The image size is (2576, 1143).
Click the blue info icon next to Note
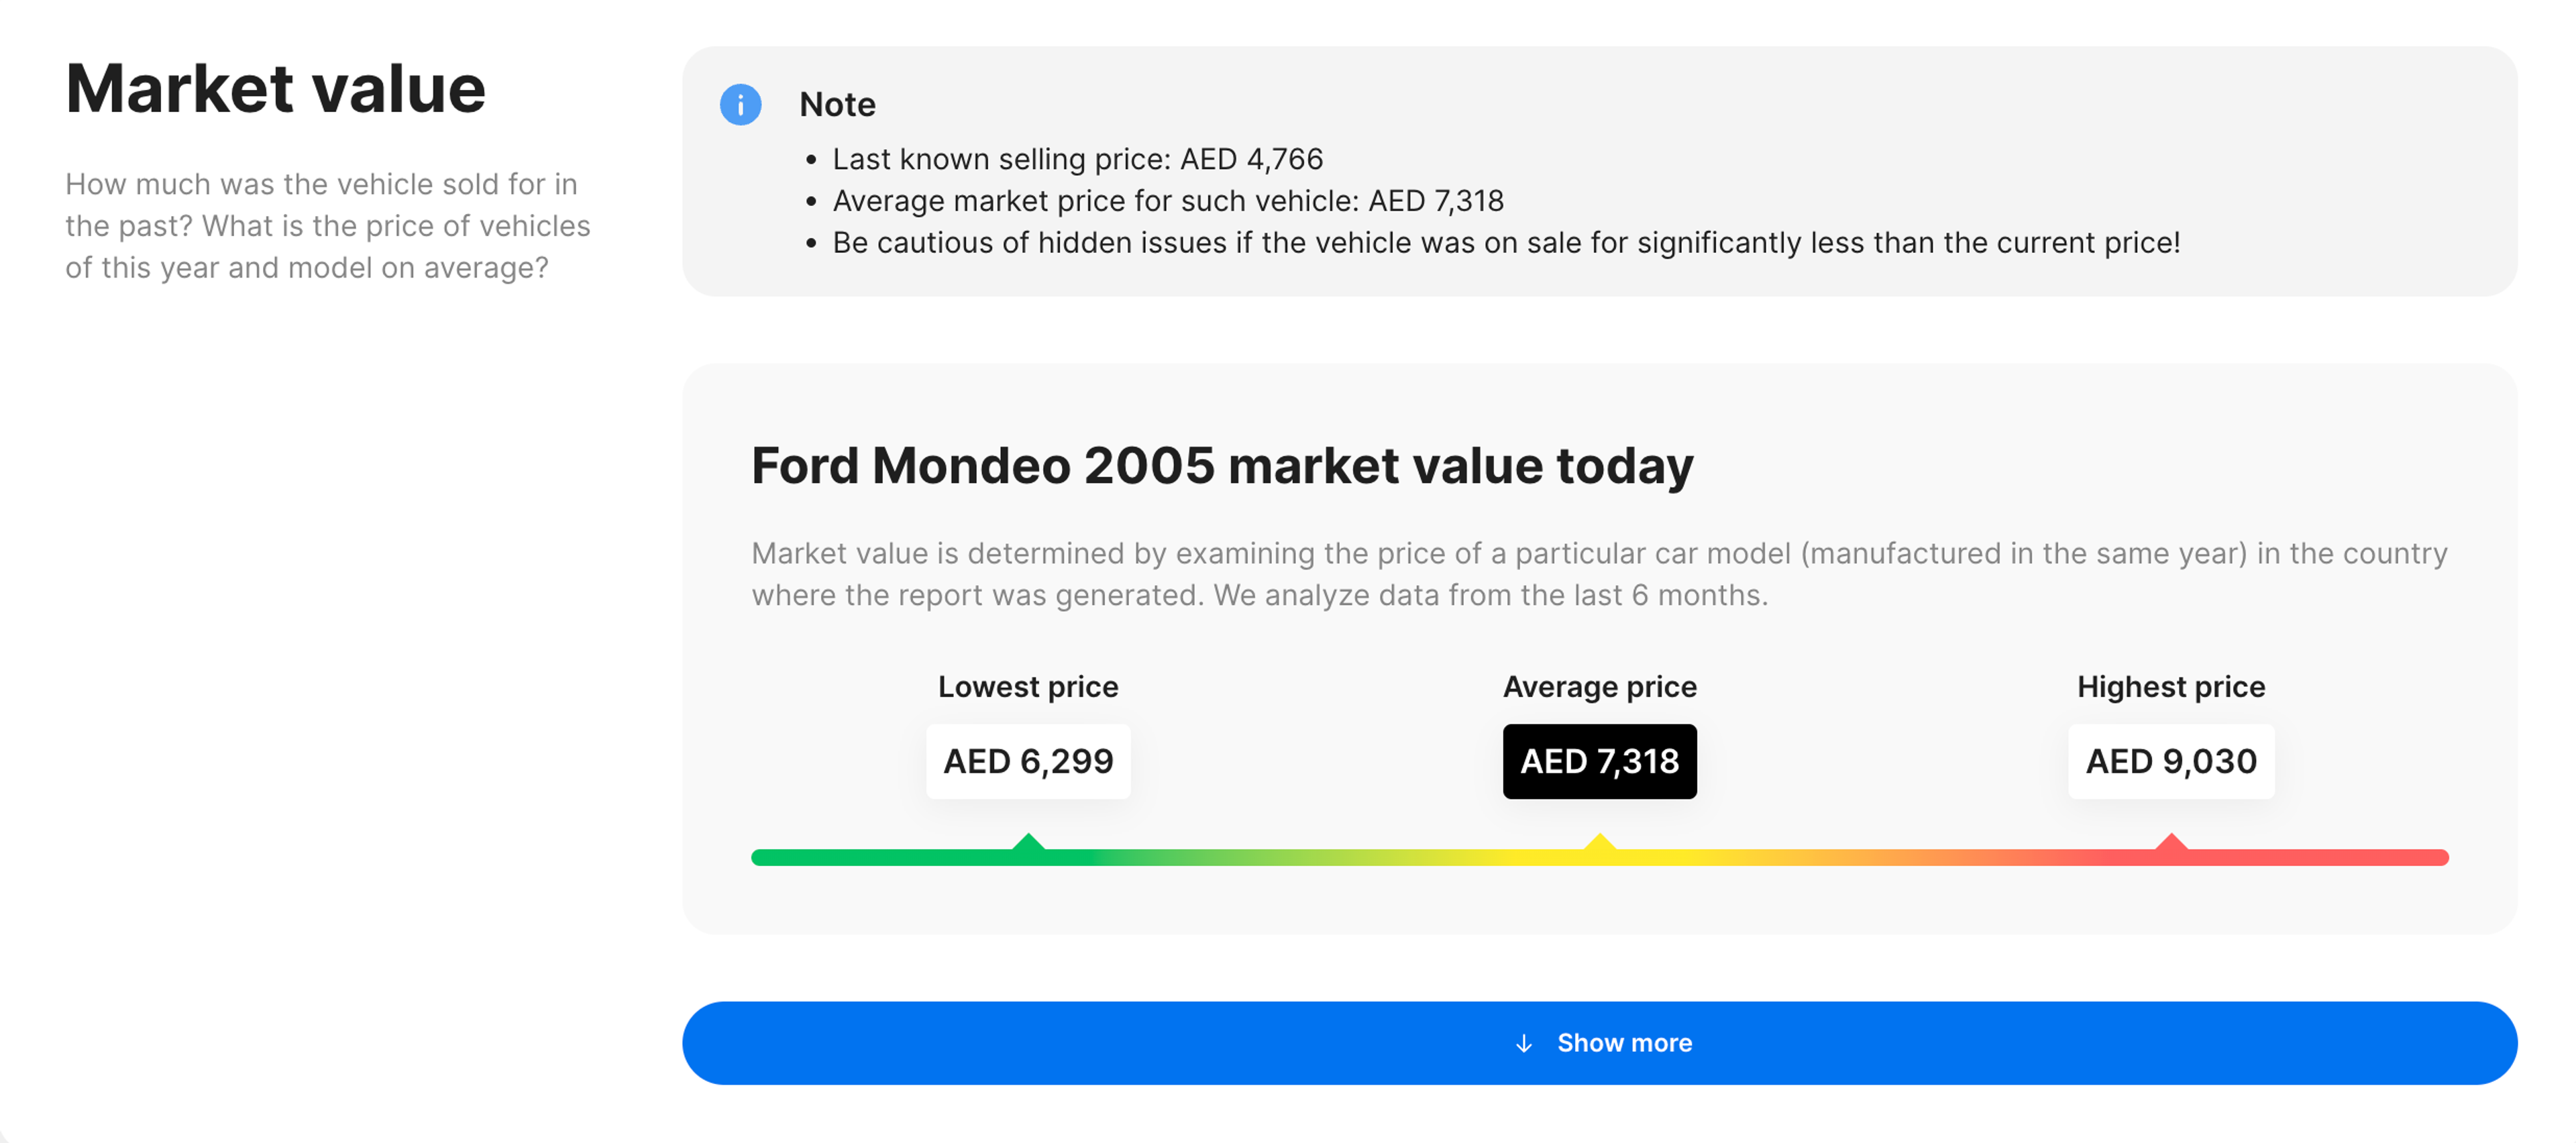741,104
